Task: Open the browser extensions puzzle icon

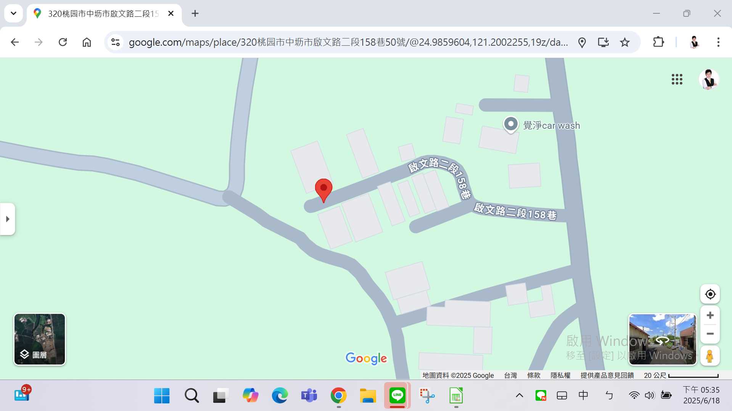Action: click(658, 42)
